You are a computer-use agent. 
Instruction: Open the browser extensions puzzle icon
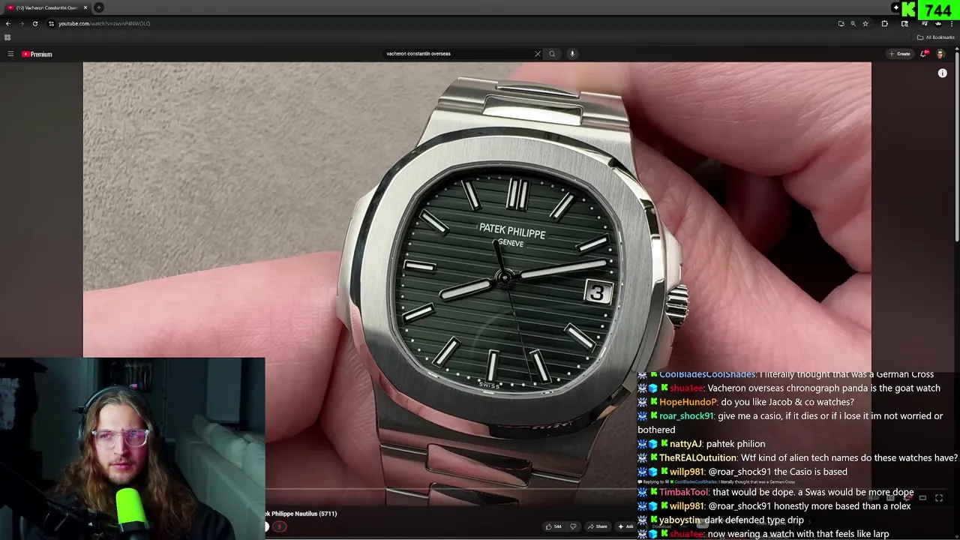[884, 23]
